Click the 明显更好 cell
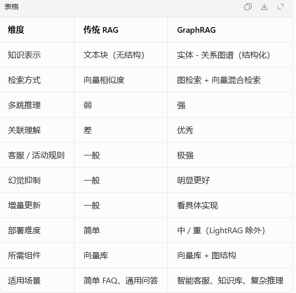Screen dimensions: 296x293 [x=193, y=181]
